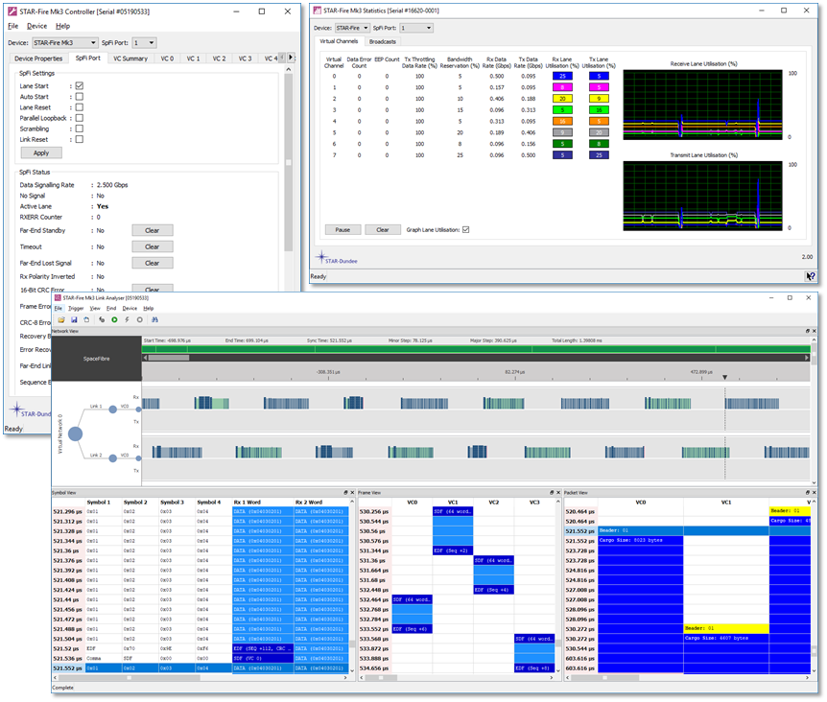
Task: Start capture with the green play icon
Action: [x=114, y=320]
